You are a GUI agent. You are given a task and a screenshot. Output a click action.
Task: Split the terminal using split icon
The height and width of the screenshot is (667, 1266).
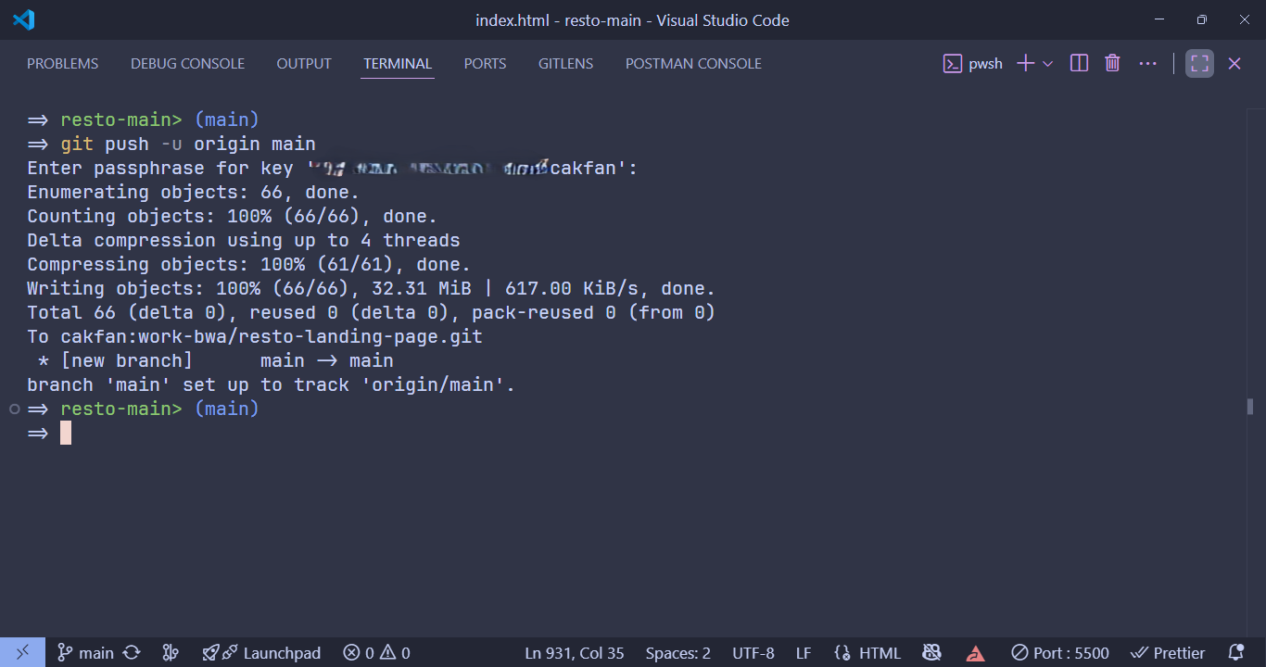(x=1078, y=63)
